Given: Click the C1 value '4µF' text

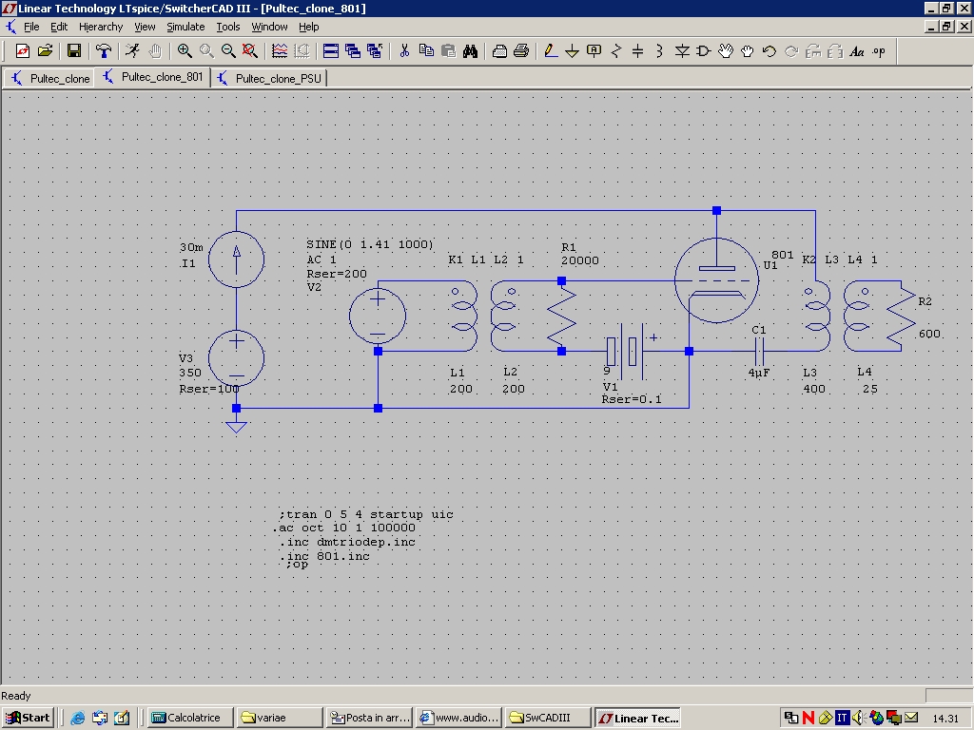Looking at the screenshot, I should 759,373.
